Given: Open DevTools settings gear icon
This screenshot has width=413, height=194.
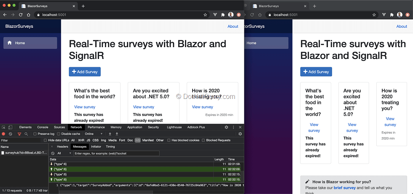Looking at the screenshot, I should pos(226,127).
